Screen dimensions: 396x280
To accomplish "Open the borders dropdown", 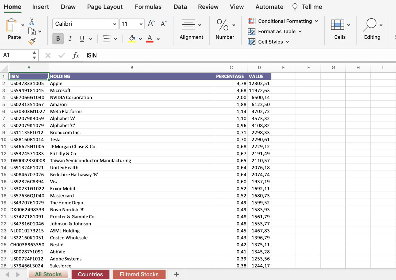I will (x=116, y=39).
